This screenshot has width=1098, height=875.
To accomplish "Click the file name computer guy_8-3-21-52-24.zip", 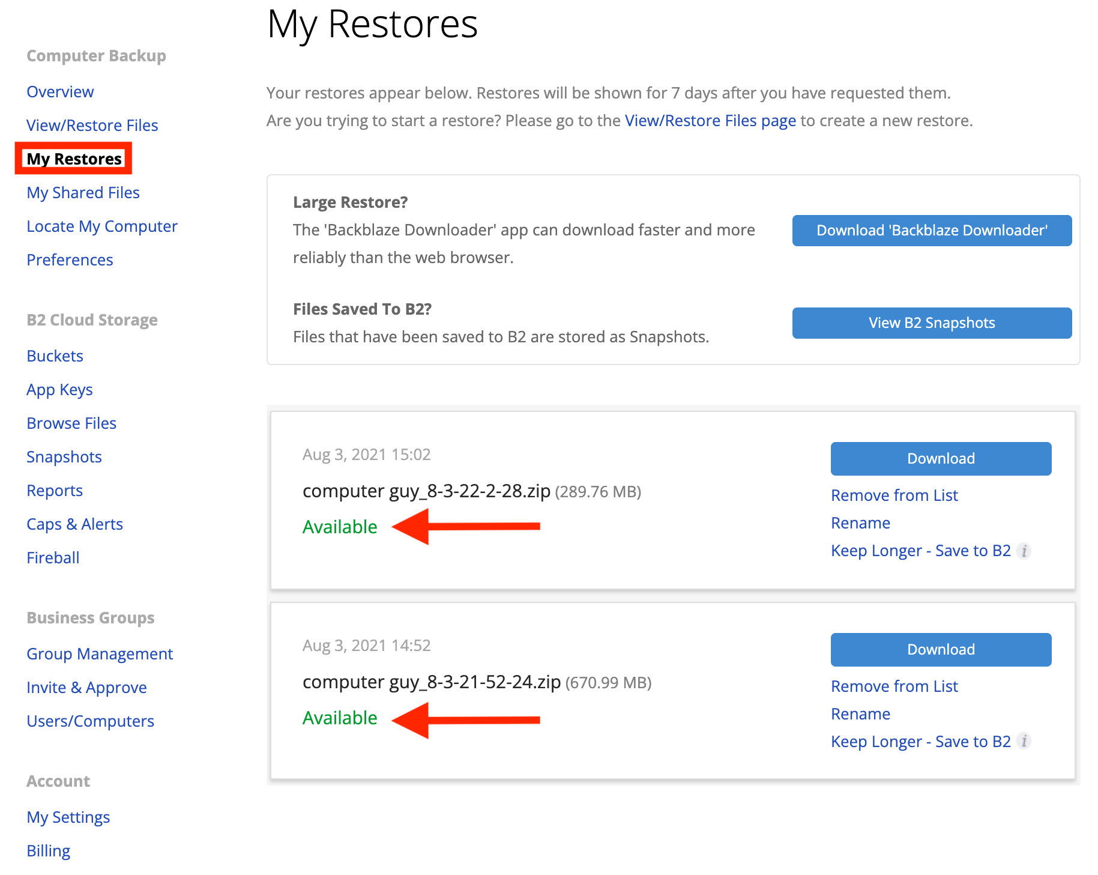I will (x=432, y=682).
